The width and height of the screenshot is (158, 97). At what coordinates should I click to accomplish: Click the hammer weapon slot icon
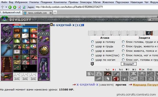tap(7, 50)
